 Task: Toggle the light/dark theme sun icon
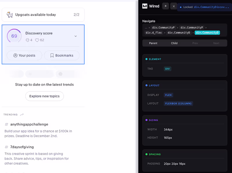[x=166, y=6]
